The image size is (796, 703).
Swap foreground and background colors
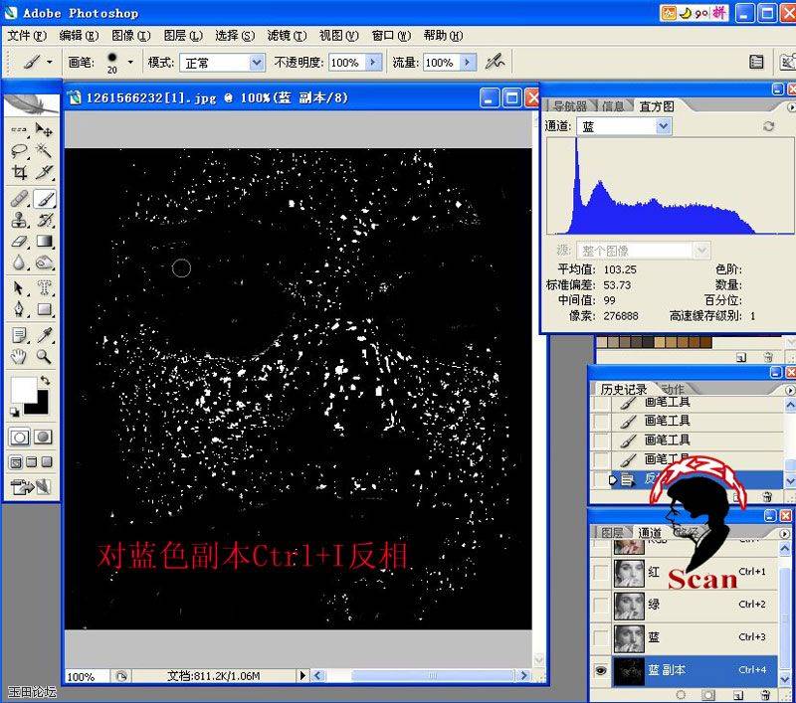point(45,380)
